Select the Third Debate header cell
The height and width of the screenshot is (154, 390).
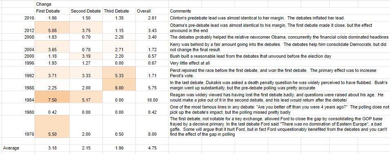(119, 11)
